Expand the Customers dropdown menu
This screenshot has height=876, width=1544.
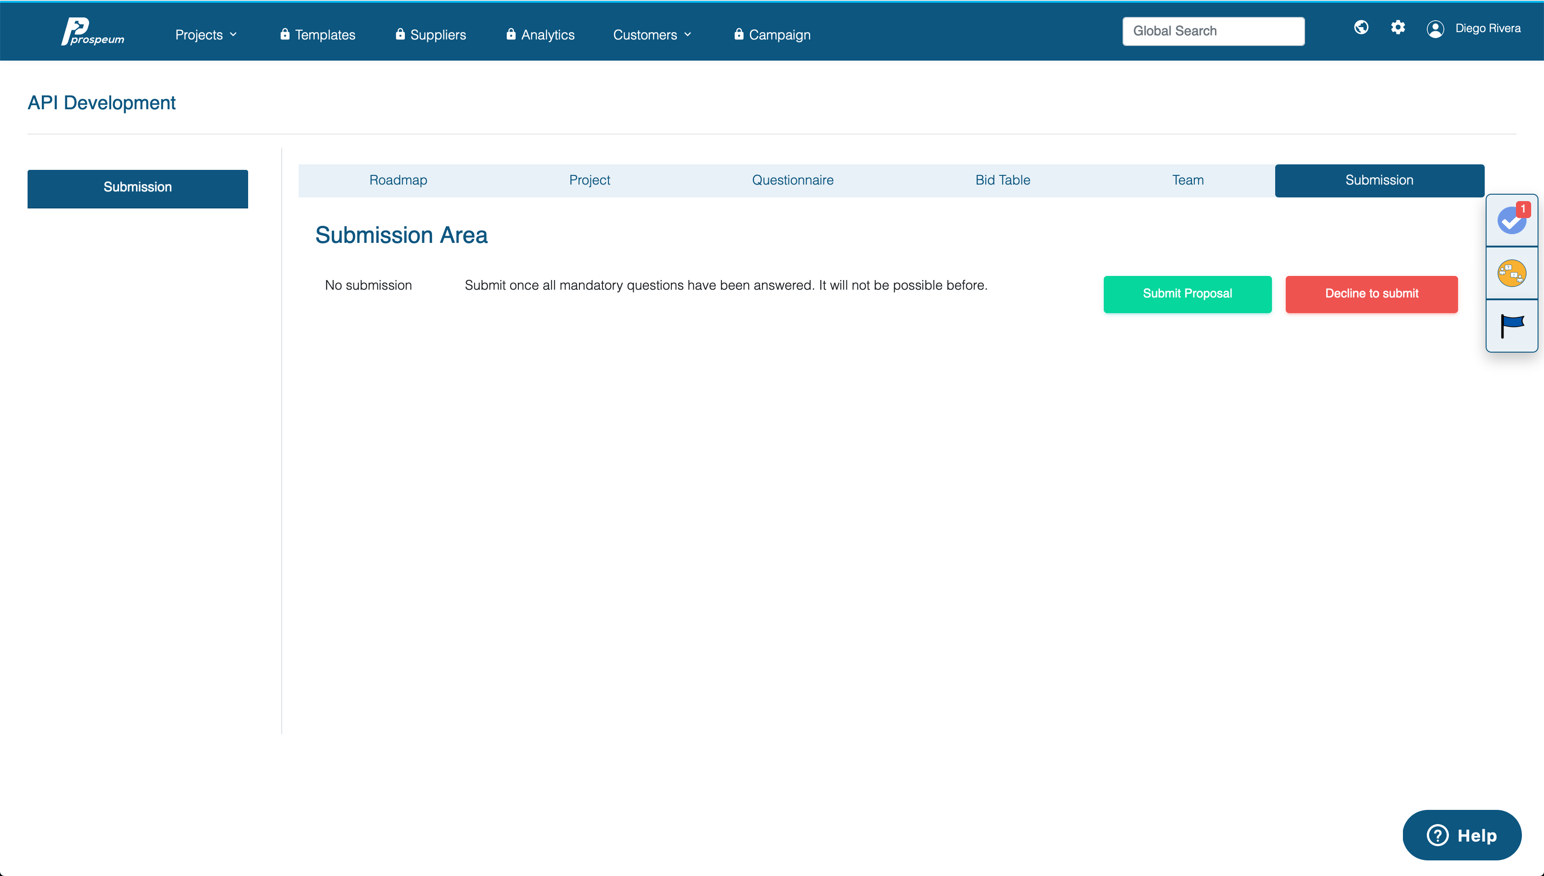coord(652,35)
